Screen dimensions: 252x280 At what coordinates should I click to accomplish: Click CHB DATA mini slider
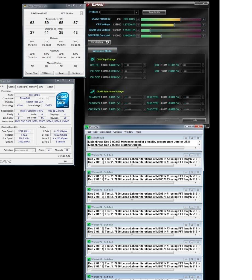tap(133, 103)
